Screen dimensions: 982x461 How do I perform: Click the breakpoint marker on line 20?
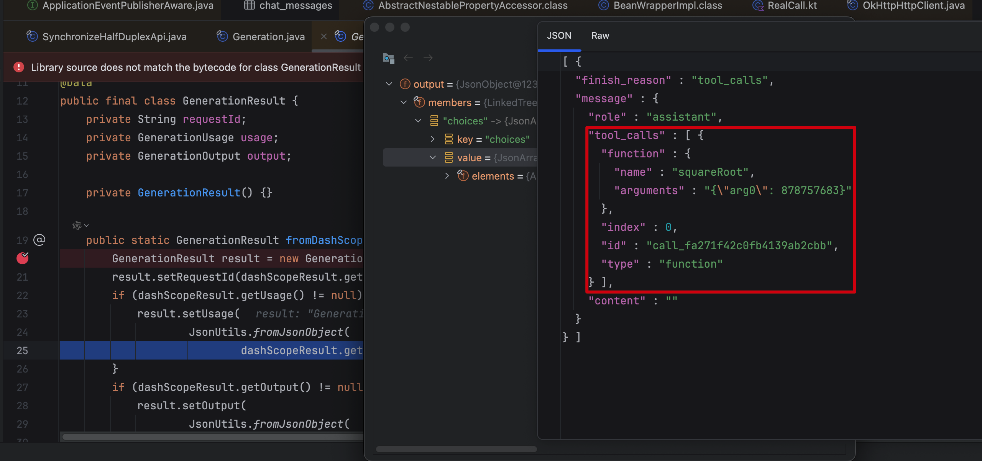tap(23, 258)
